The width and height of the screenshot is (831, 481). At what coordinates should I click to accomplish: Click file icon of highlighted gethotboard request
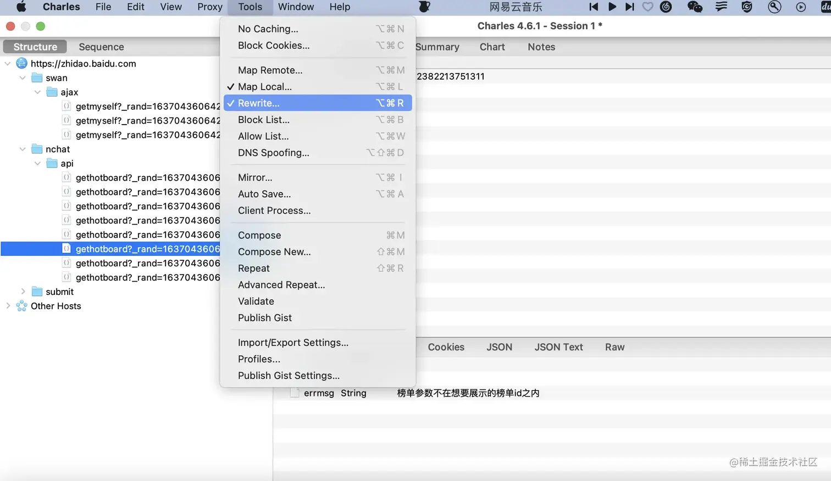click(x=66, y=249)
